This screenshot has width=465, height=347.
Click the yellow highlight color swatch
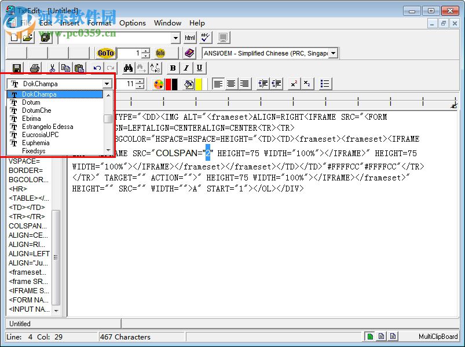point(197,83)
